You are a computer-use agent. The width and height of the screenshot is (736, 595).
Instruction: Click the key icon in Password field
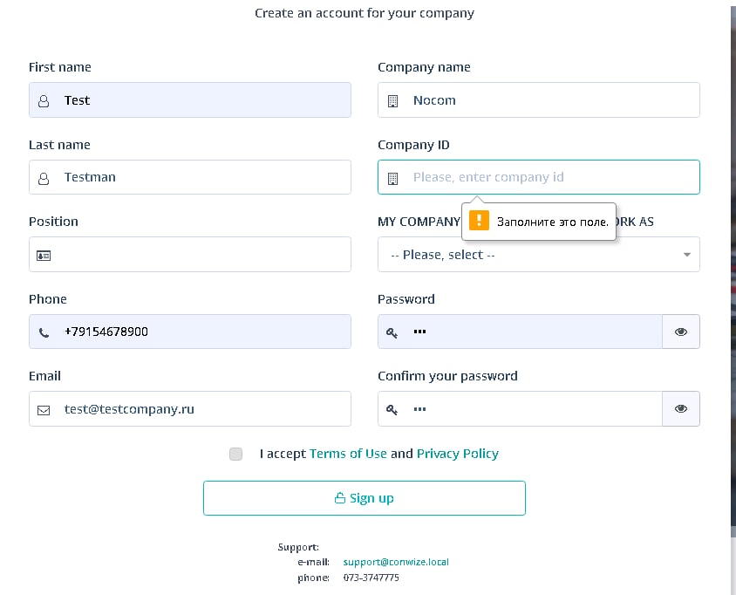tap(392, 332)
